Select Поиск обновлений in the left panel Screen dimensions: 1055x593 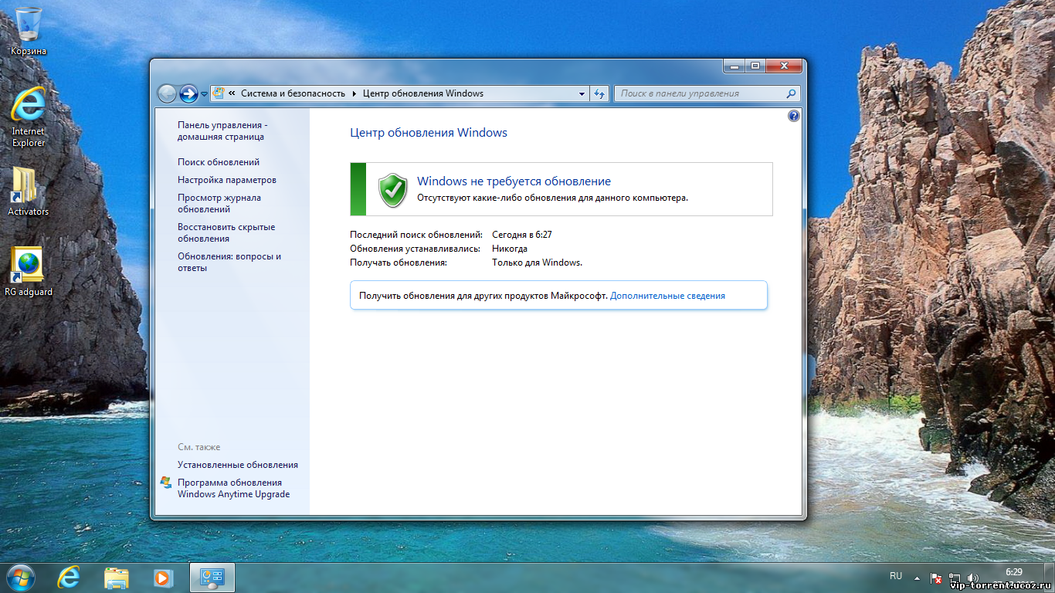click(x=219, y=162)
